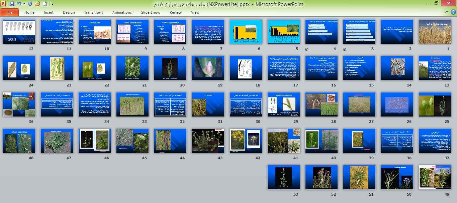Click animation star icon under slide 4
Image resolution: width=457 pixels, height=203 pixels.
pos(307,49)
